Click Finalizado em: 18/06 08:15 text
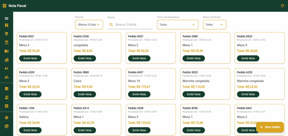 pos(88,76)
